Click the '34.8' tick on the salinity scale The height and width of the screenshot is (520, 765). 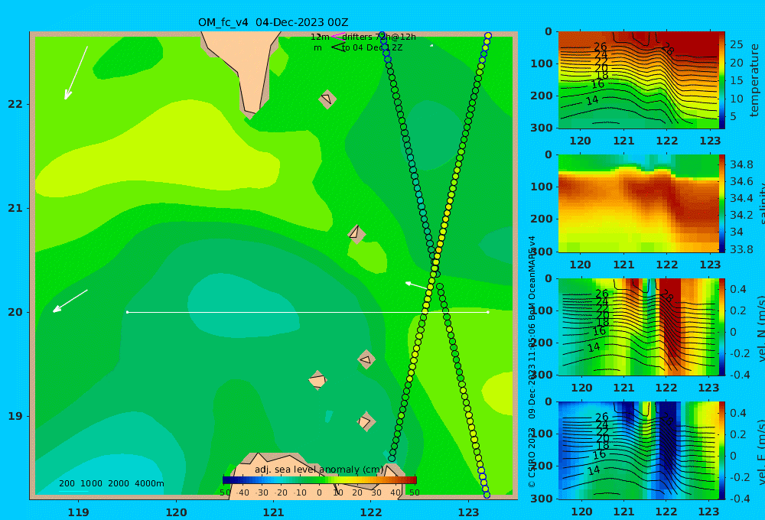pos(741,164)
